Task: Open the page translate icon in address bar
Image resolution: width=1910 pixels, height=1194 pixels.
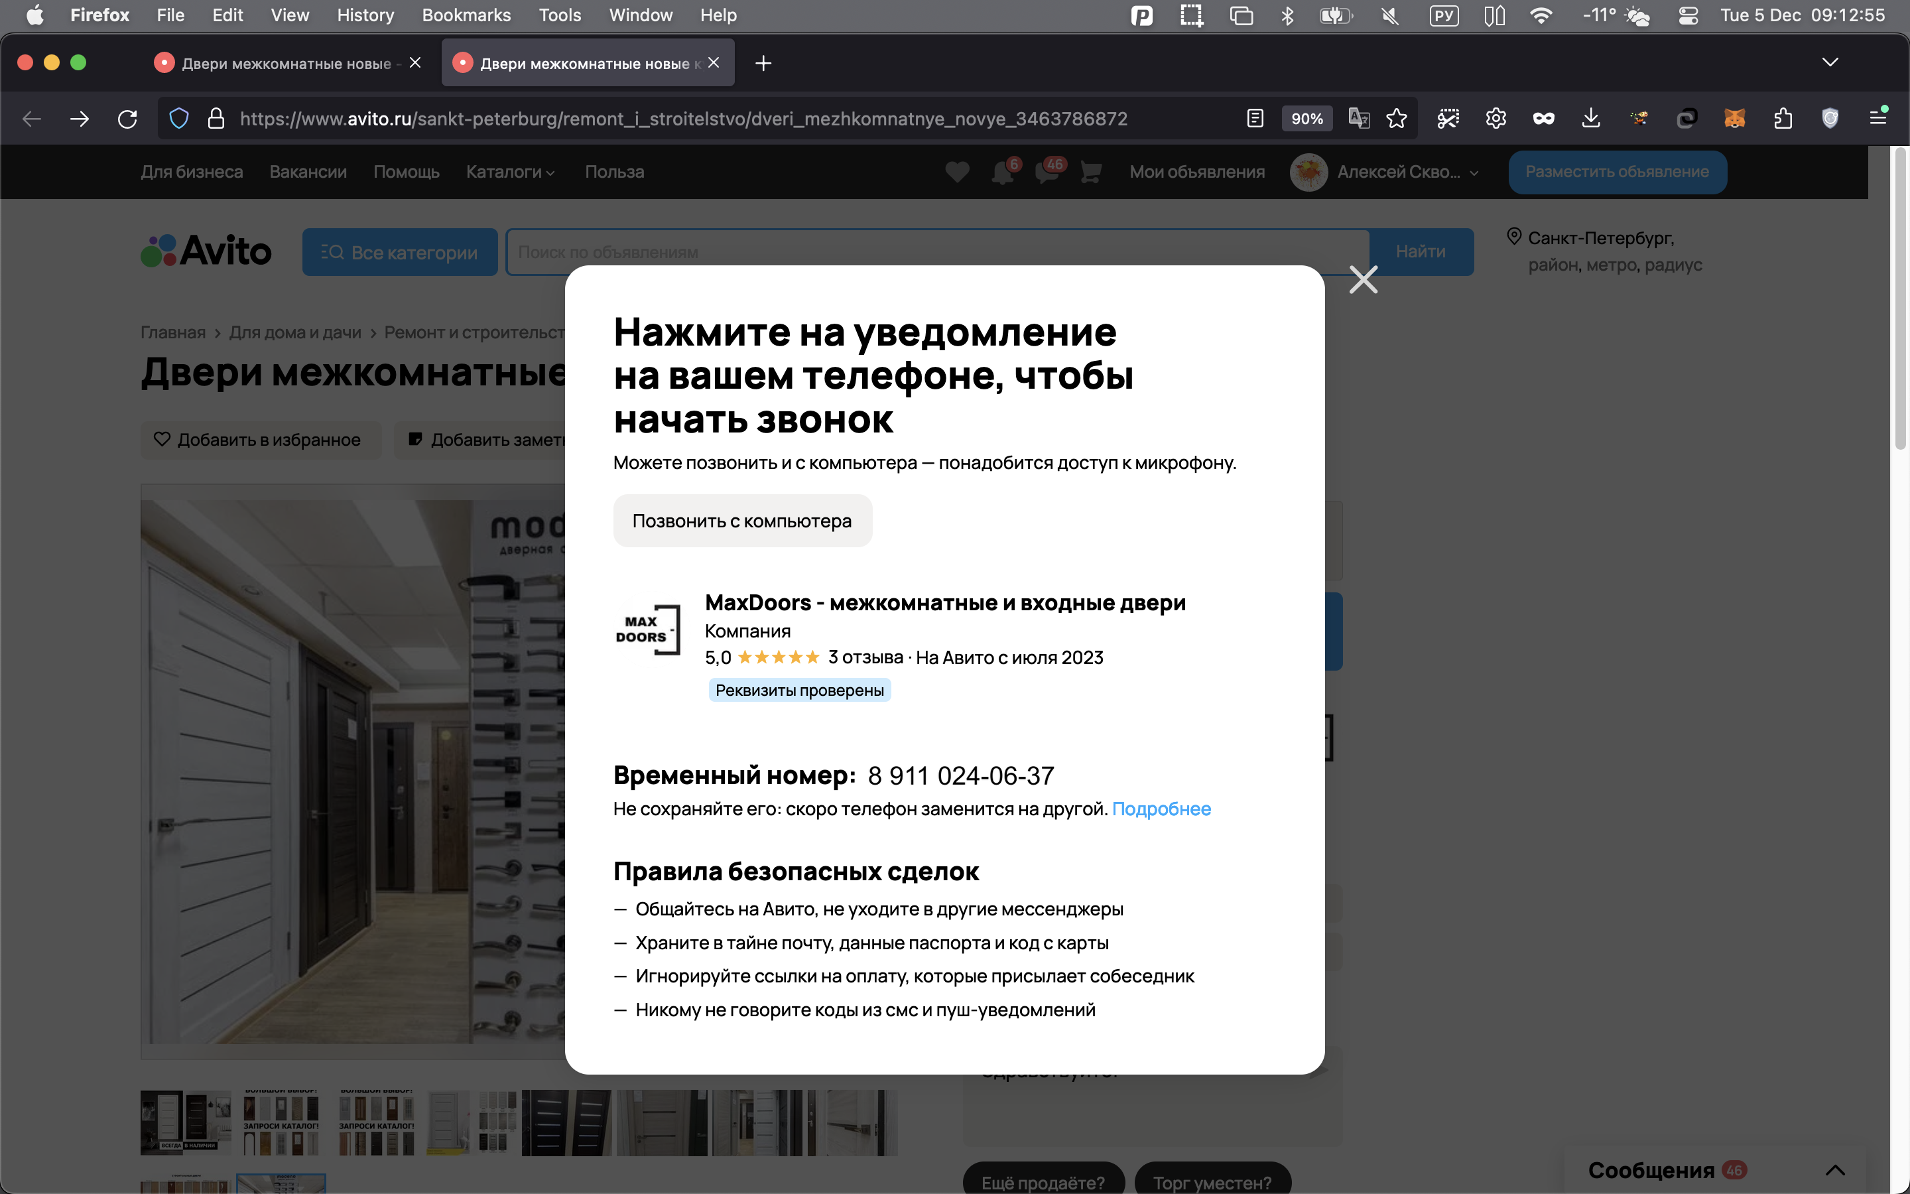Action: click(1358, 119)
